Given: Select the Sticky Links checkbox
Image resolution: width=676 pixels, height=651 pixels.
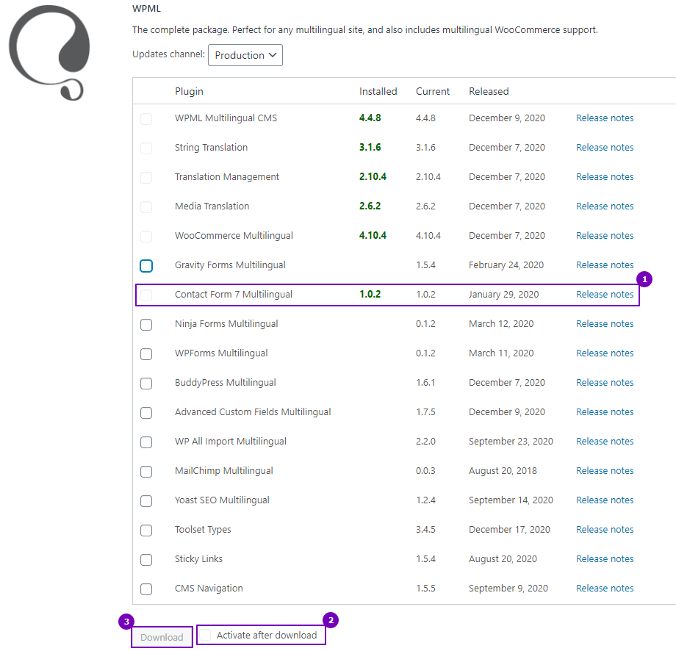Looking at the screenshot, I should pyautogui.click(x=146, y=560).
